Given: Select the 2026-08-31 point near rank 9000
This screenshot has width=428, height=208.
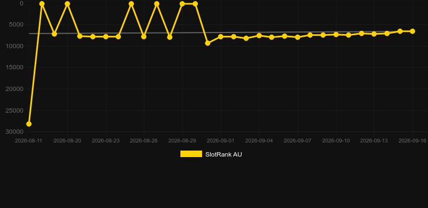Looking at the screenshot, I should 207,43.
